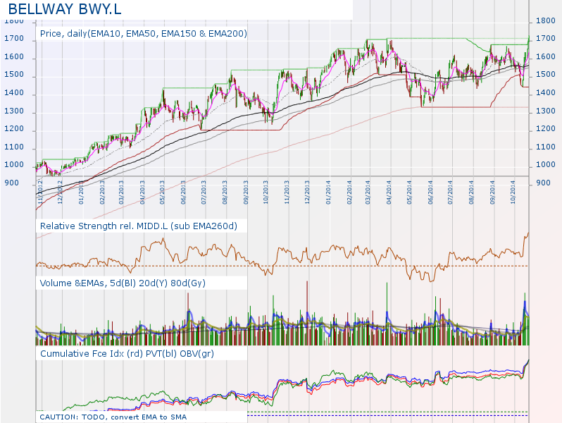The height and width of the screenshot is (423, 562).
Task: Click the Relative Strength rel. MIDD.L label
Action: coord(138,226)
